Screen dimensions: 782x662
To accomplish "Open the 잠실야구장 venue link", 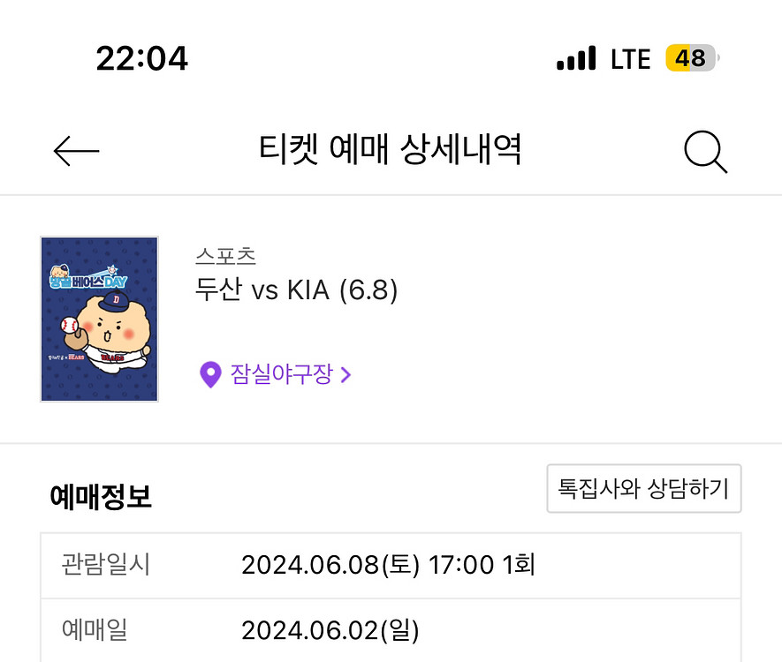I will (x=281, y=375).
